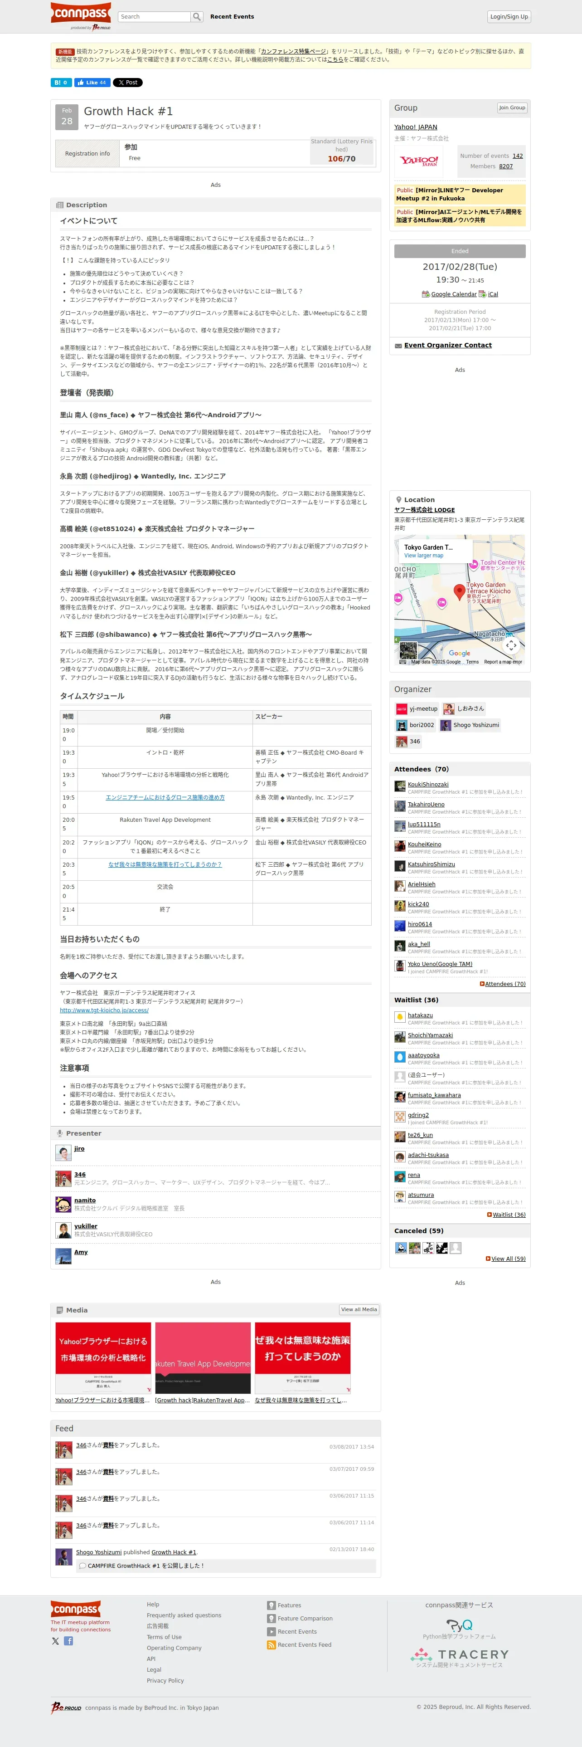Click the connpass logo in the header
The width and height of the screenshot is (582, 1747).
tap(81, 14)
